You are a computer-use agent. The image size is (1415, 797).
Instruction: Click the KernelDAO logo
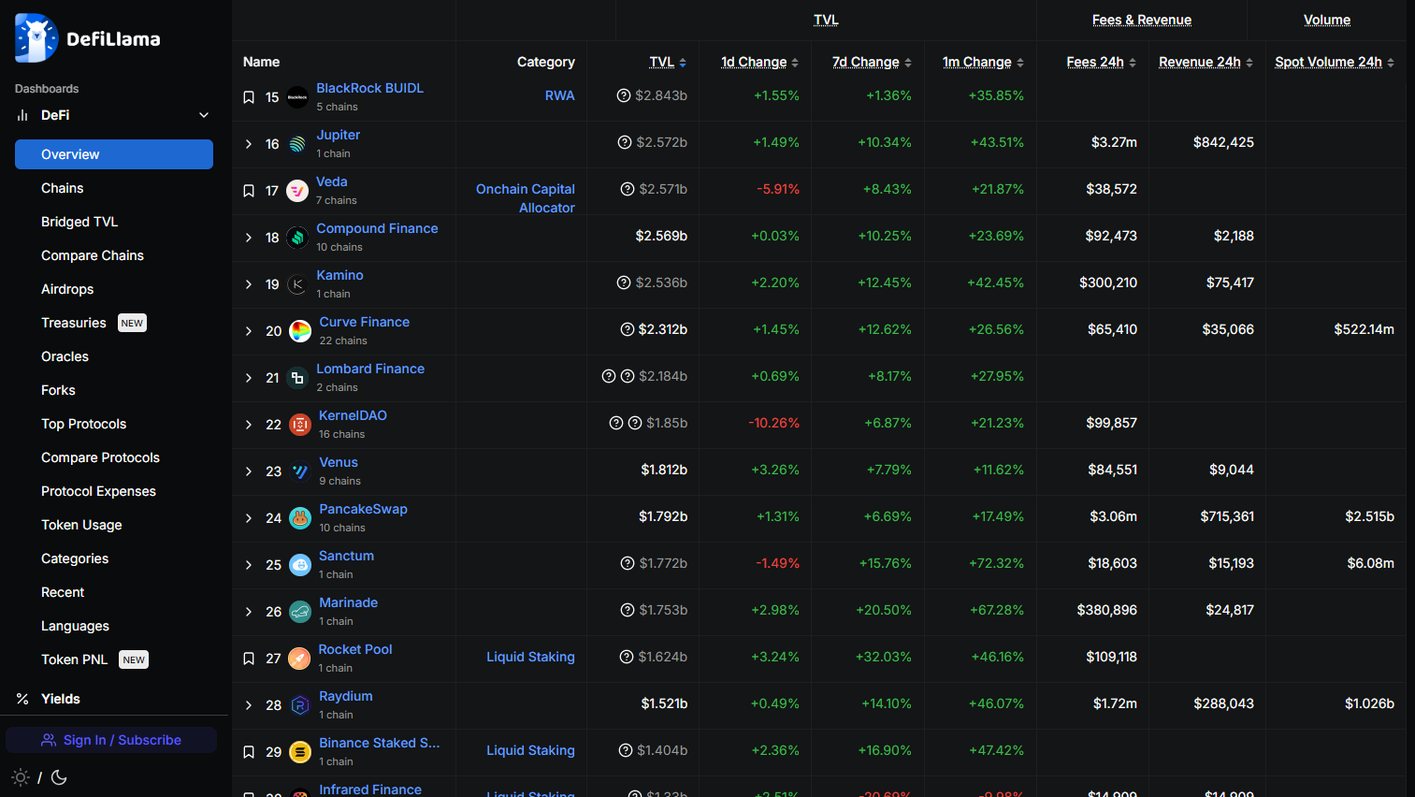300,425
